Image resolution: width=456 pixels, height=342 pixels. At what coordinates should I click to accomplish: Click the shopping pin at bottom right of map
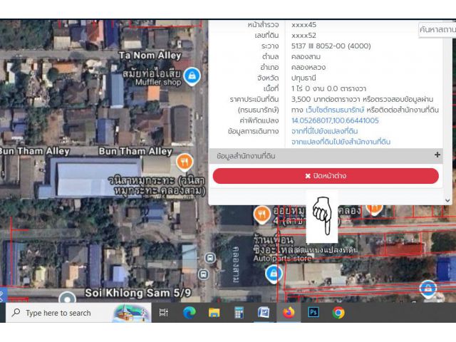pyautogui.click(x=427, y=289)
